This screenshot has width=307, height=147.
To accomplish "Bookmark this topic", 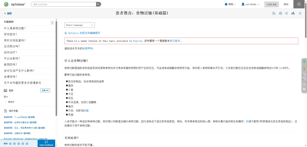I will pos(300,13).
